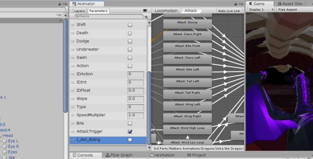
Task: Click the reorder handle beside IDAction parameter
Action: (x=72, y=74)
